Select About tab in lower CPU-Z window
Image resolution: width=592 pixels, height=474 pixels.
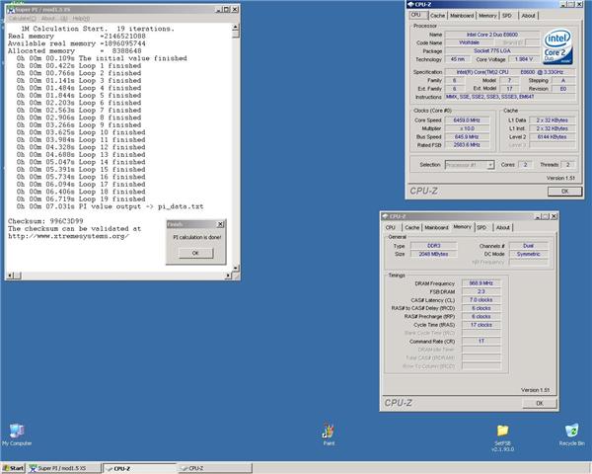[502, 227]
